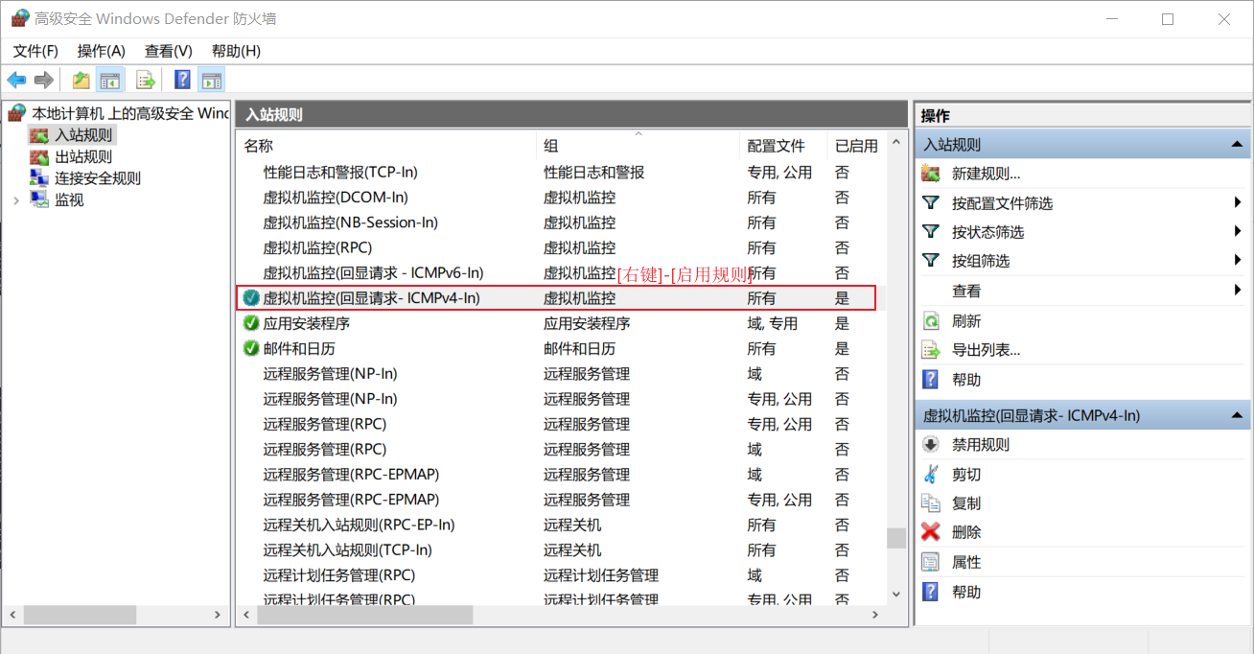Open the 帮助(H) menu
Image resolution: width=1254 pixels, height=654 pixels.
coord(236,51)
